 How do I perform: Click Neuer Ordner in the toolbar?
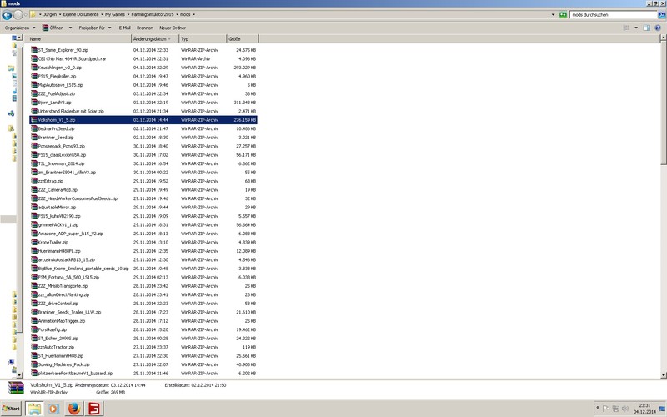tap(173, 28)
